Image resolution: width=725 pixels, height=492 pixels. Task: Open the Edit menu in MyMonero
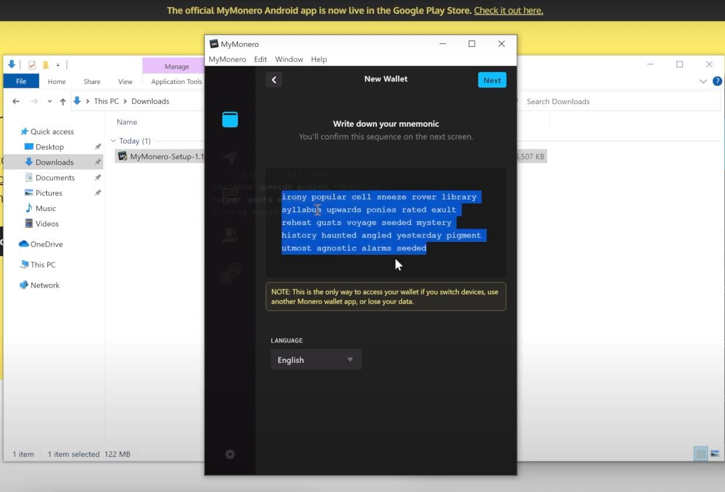tap(260, 59)
